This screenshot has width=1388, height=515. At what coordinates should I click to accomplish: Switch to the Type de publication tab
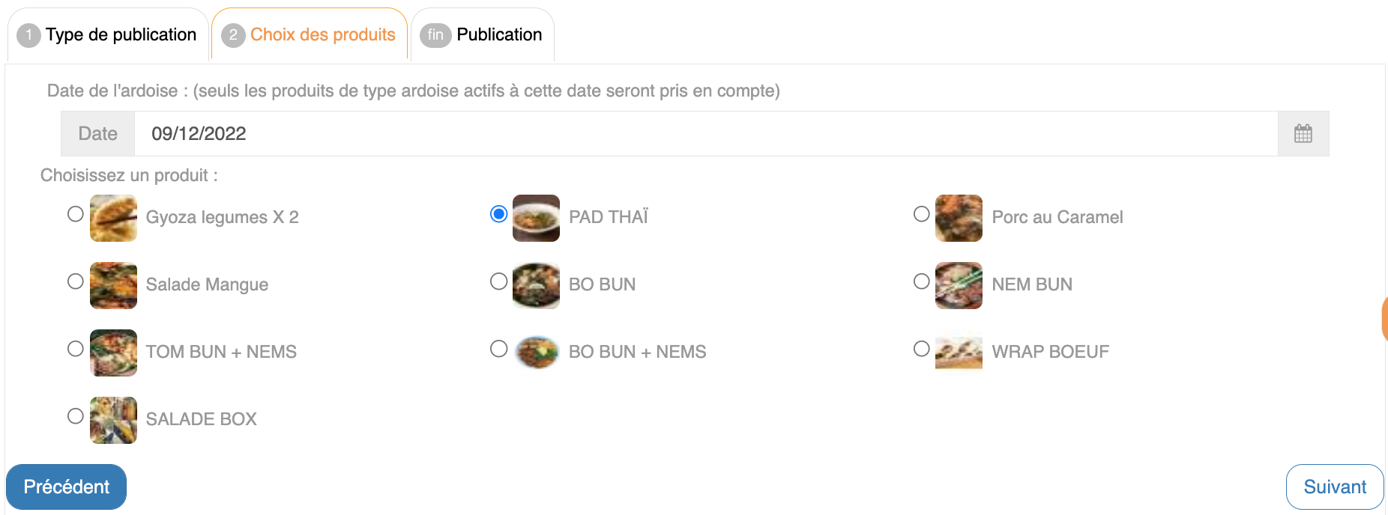coord(108,35)
